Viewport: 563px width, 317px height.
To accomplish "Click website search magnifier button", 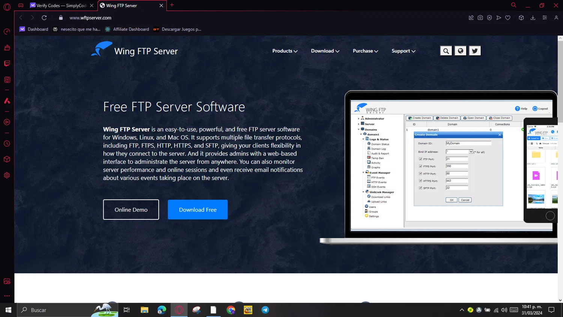I will 446,51.
